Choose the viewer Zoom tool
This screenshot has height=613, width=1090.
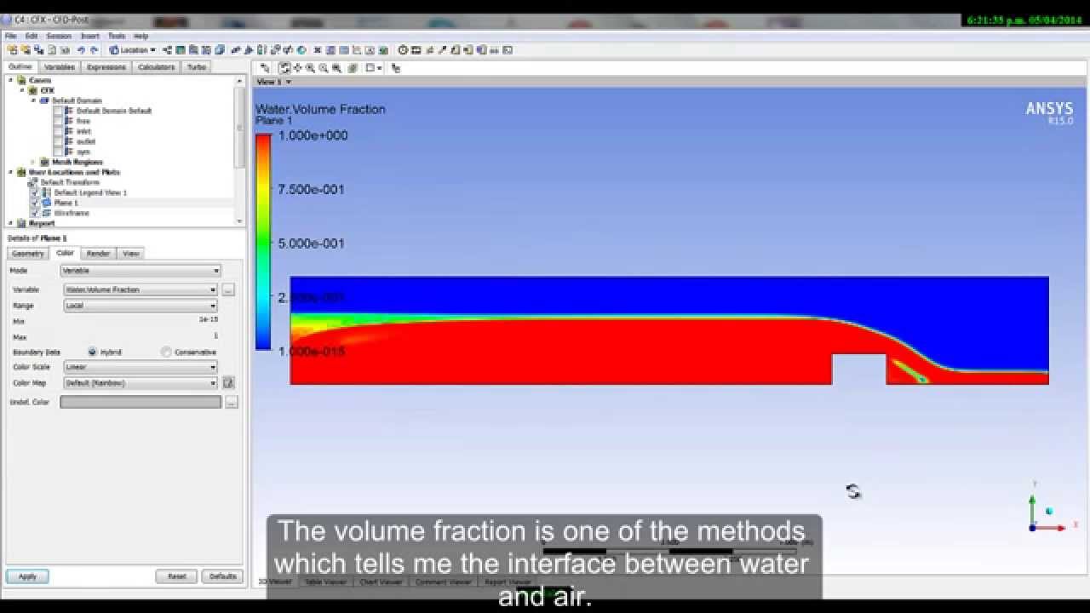click(x=310, y=68)
